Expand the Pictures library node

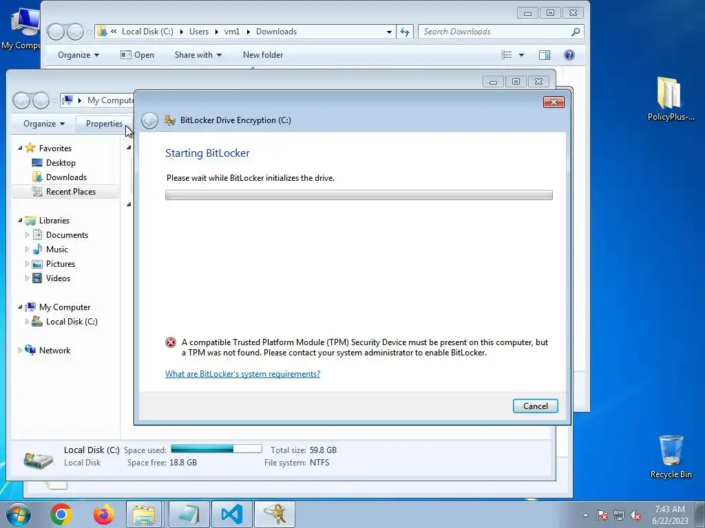point(27,263)
